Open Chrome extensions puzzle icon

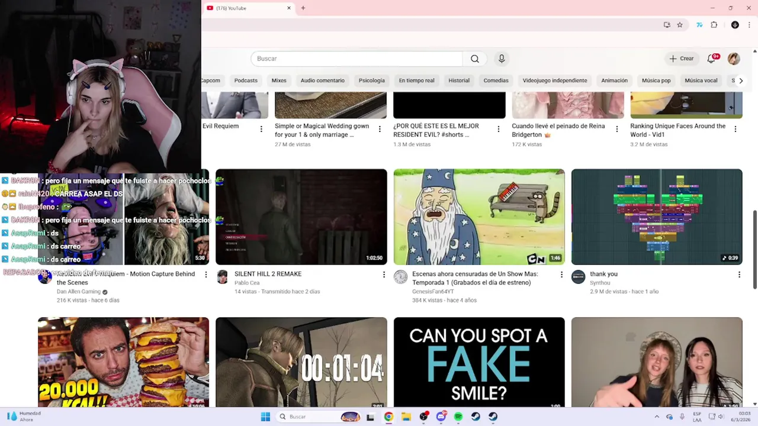[x=714, y=25]
